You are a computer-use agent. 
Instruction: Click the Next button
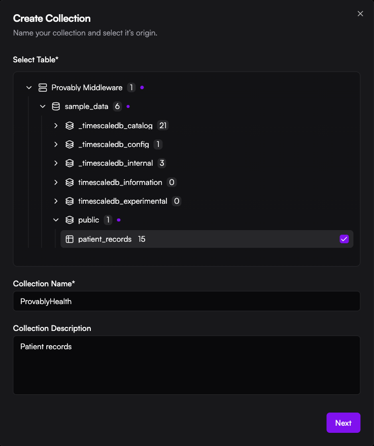(343, 423)
